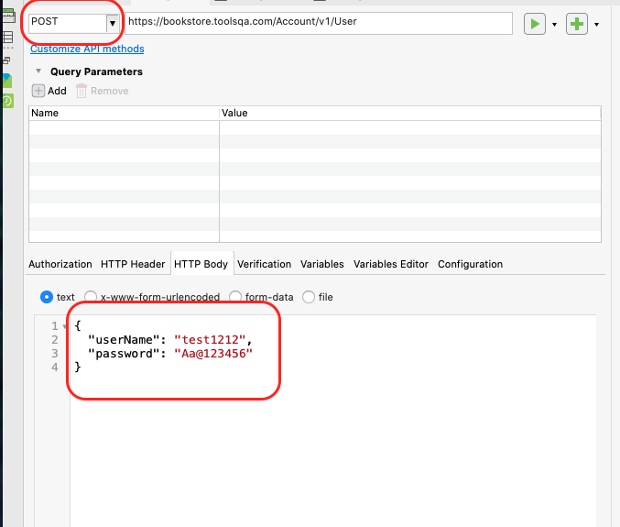Open the POST method dropdown

click(x=113, y=23)
